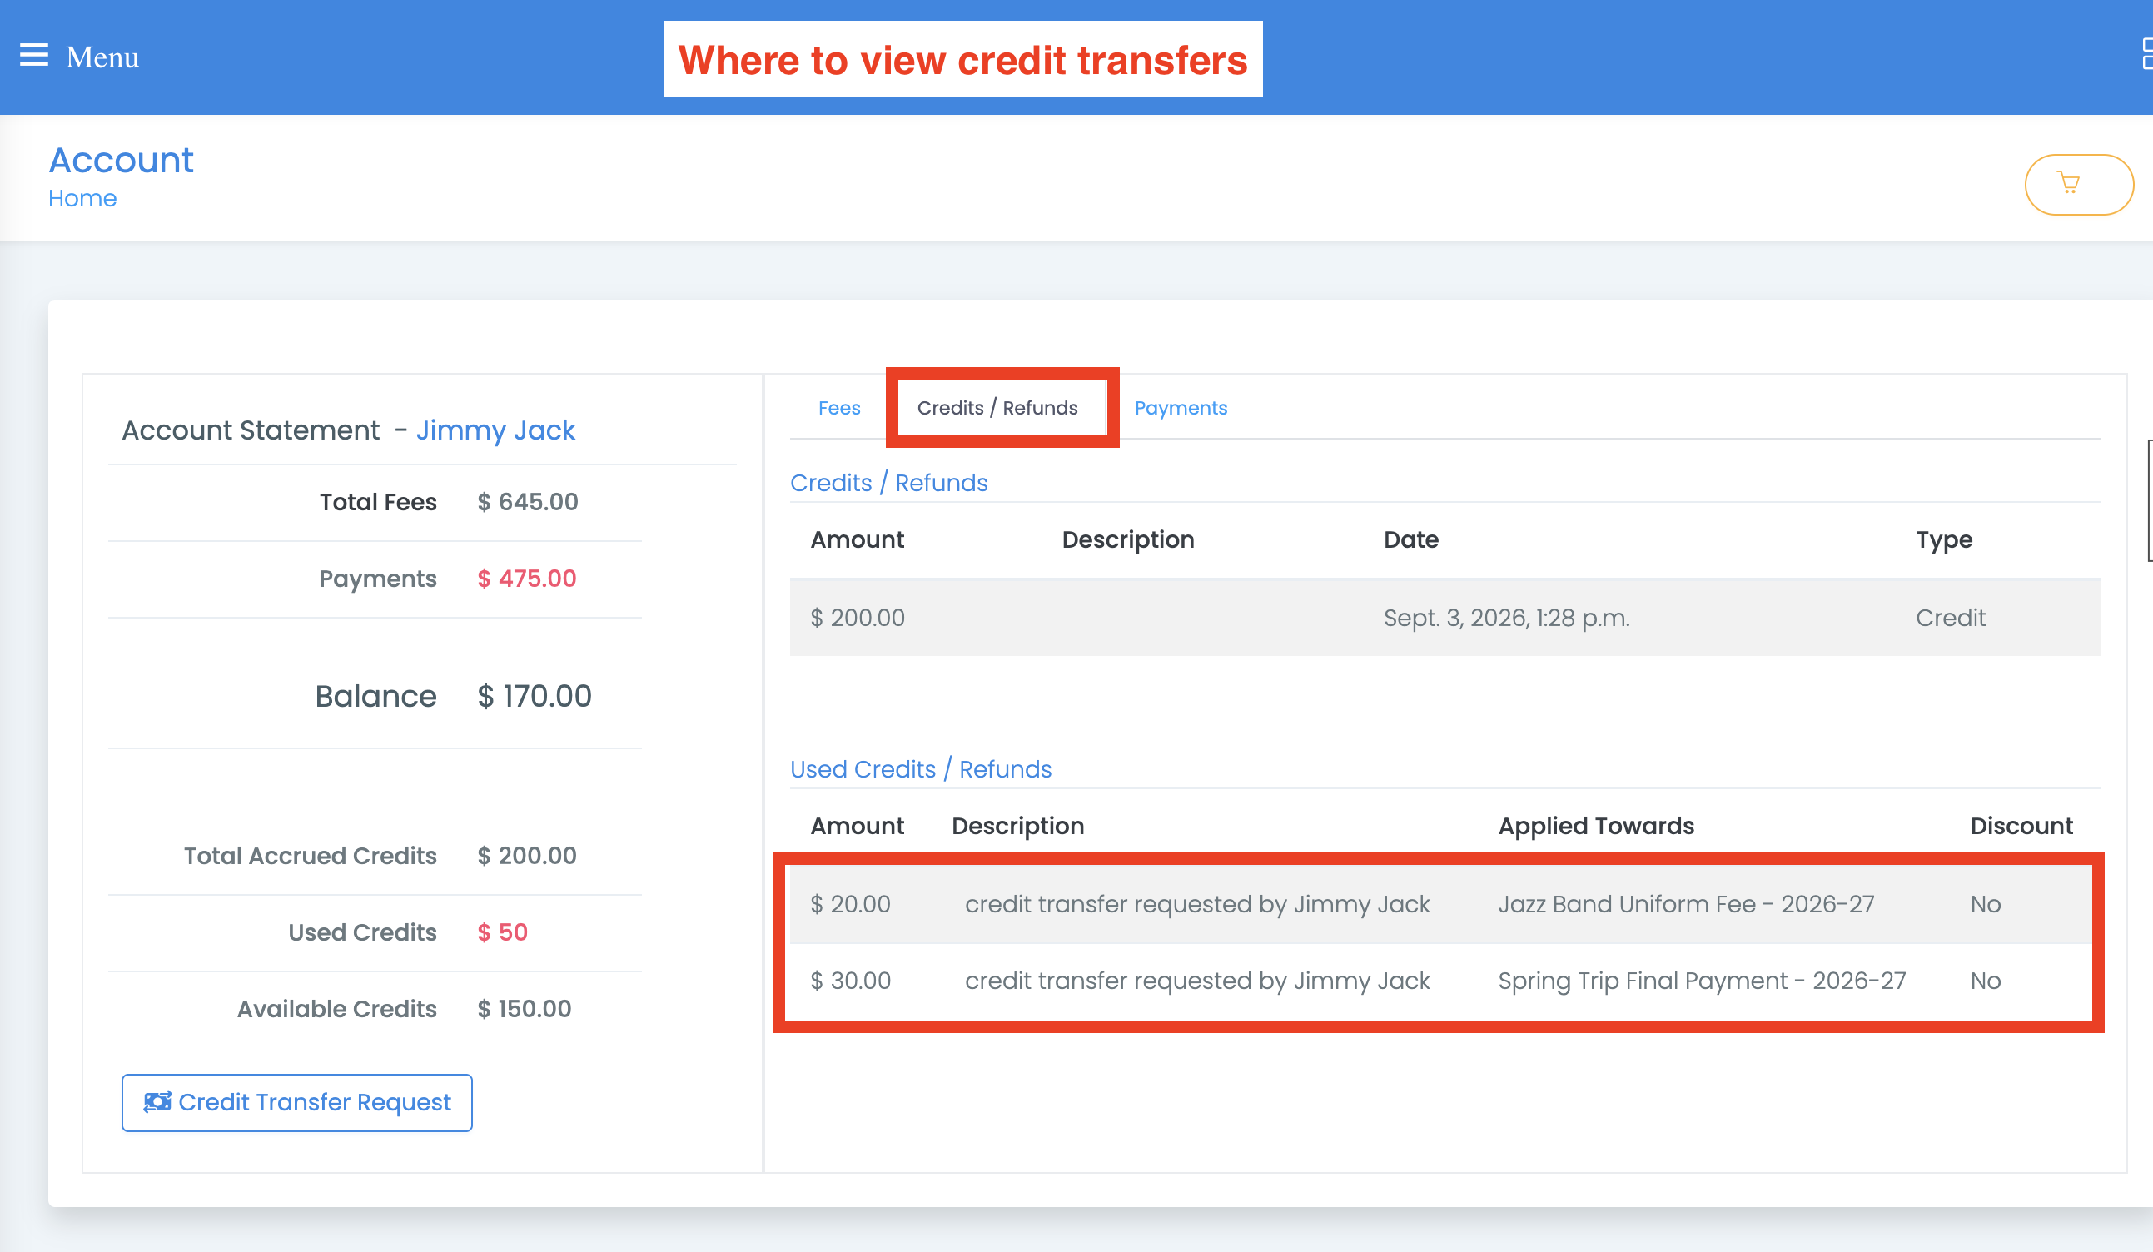Open the shopping cart button
Viewport: 2153px width, 1252px height.
[2077, 184]
